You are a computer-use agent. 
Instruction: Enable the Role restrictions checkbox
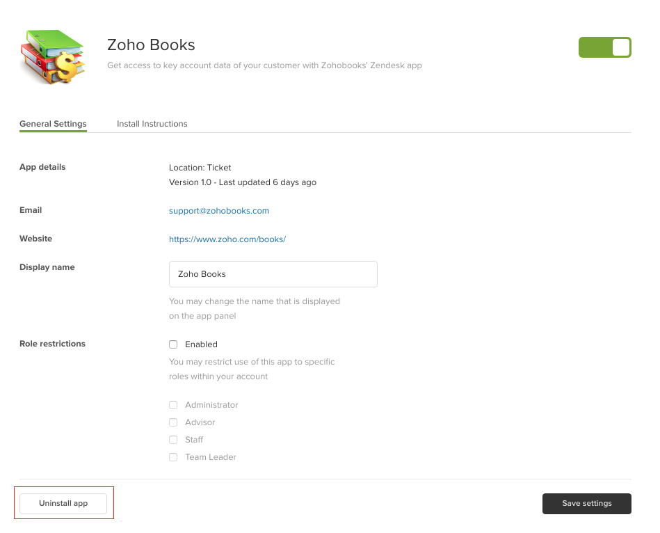click(x=173, y=344)
